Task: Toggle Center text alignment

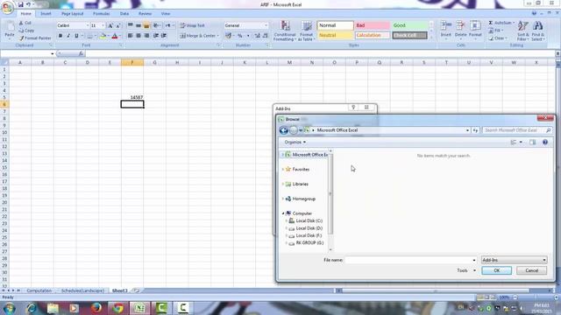Action: pyautogui.click(x=138, y=36)
